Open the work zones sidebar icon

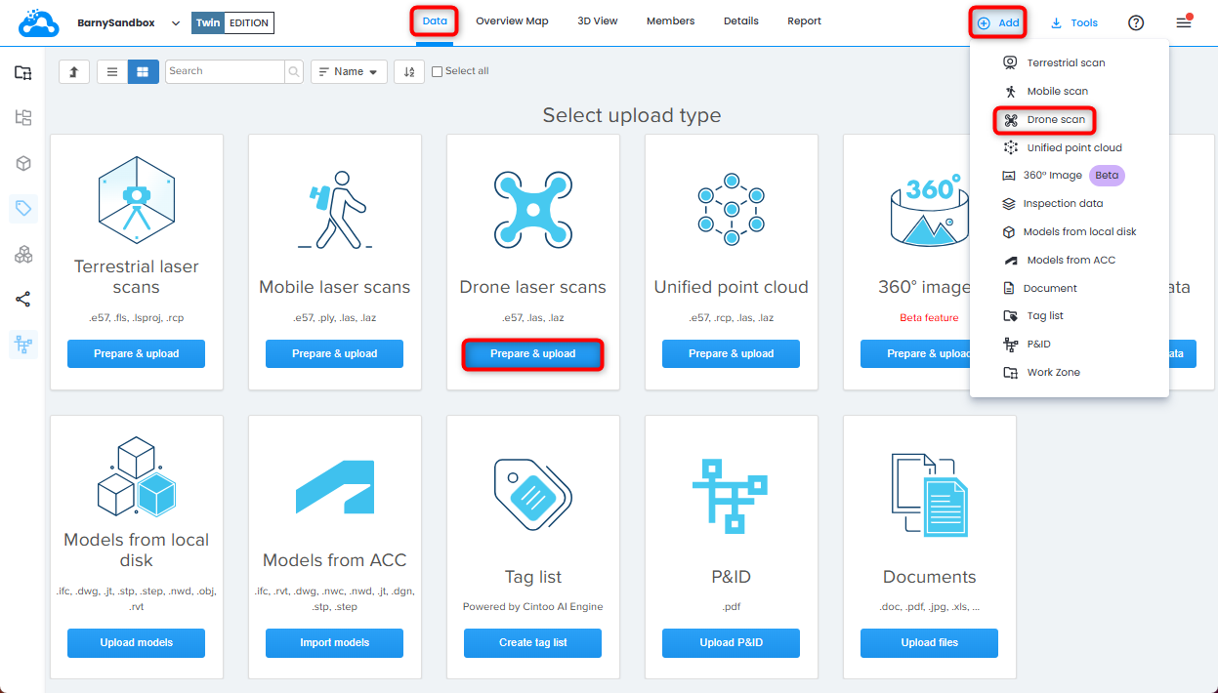point(23,72)
